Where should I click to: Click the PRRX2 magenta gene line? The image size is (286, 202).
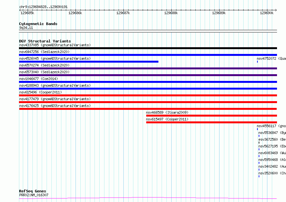[x=148, y=198]
